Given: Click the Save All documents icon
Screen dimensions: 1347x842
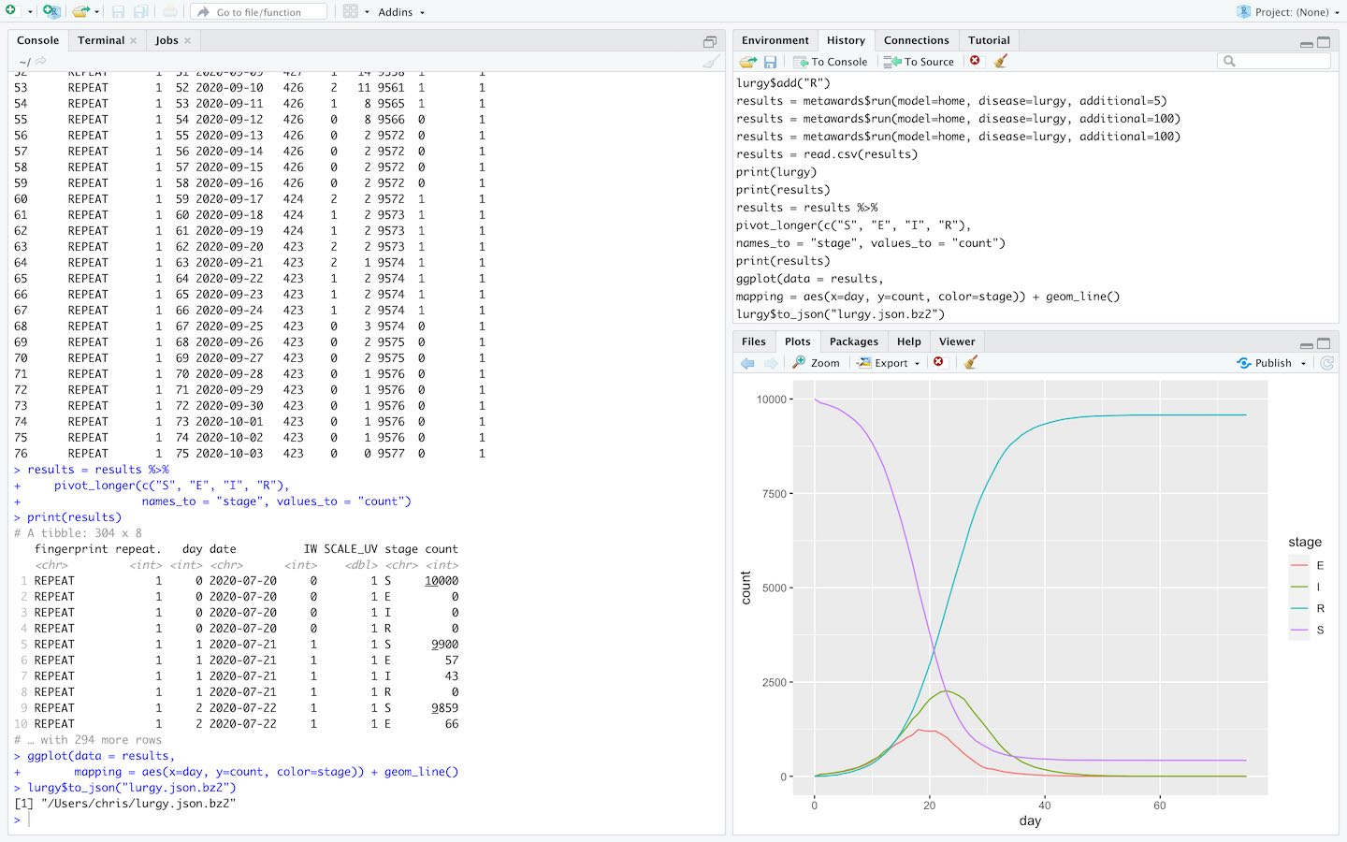Looking at the screenshot, I should coord(140,11).
